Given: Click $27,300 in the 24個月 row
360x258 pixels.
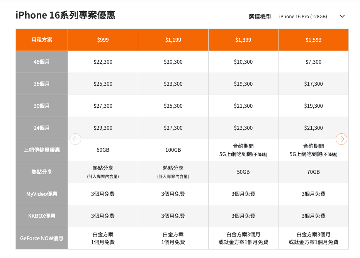Looking at the screenshot, I should [173, 128].
